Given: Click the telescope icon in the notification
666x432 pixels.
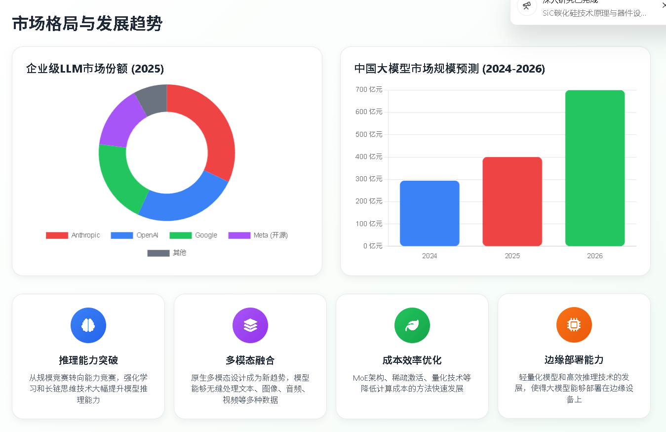Looking at the screenshot, I should pos(527,6).
